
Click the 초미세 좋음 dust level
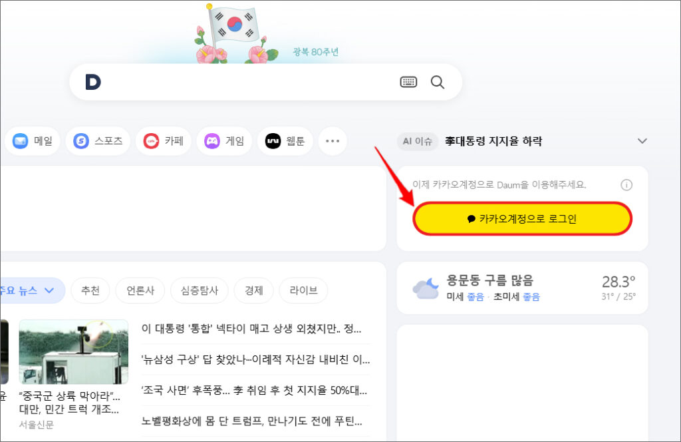tap(516, 297)
